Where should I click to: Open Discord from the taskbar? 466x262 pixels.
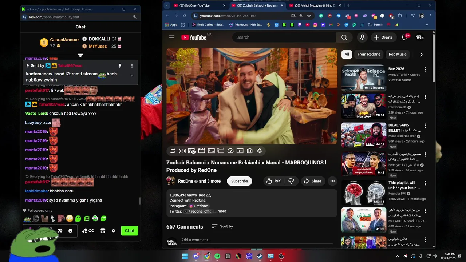coord(196,256)
